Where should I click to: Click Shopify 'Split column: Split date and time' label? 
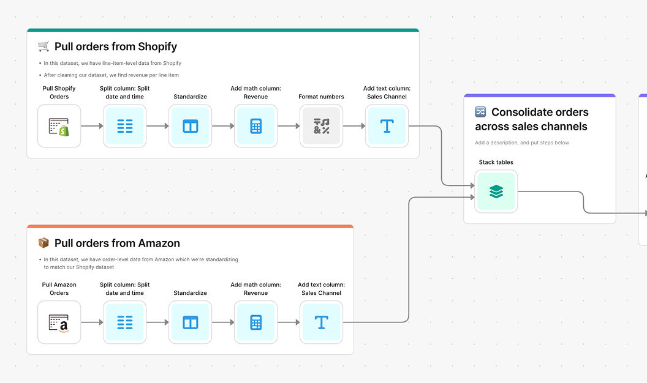(x=124, y=92)
